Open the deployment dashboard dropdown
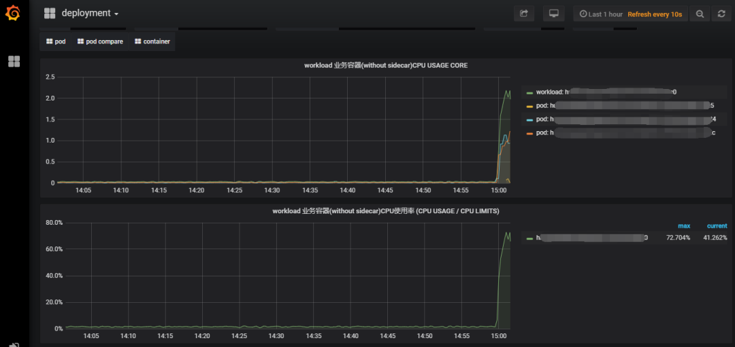The image size is (735, 347). click(90, 14)
